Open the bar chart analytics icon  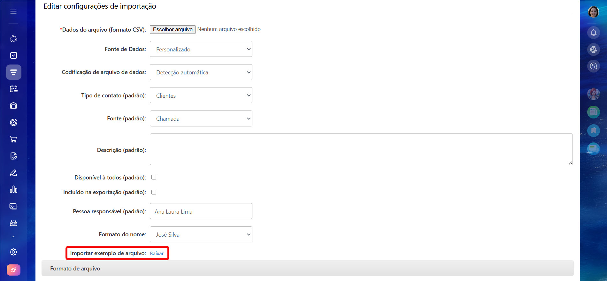point(13,189)
